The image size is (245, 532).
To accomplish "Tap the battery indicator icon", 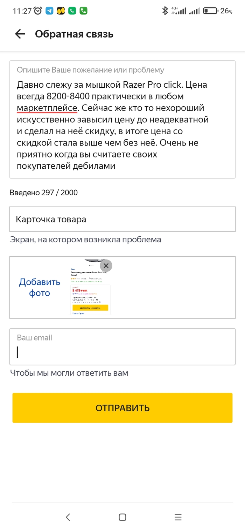I will point(210,11).
